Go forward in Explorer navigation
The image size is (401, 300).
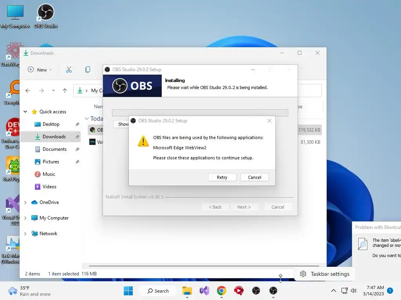point(42,91)
